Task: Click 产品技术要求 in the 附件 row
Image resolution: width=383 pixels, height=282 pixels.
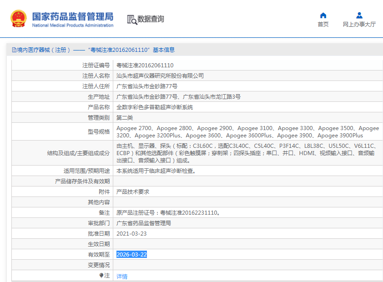Action: (x=133, y=192)
